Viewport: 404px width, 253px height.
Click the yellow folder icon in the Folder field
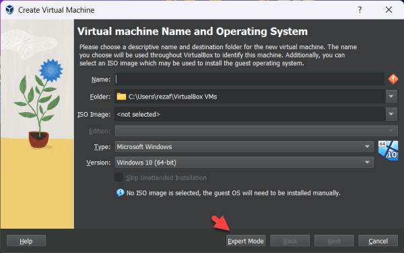121,96
